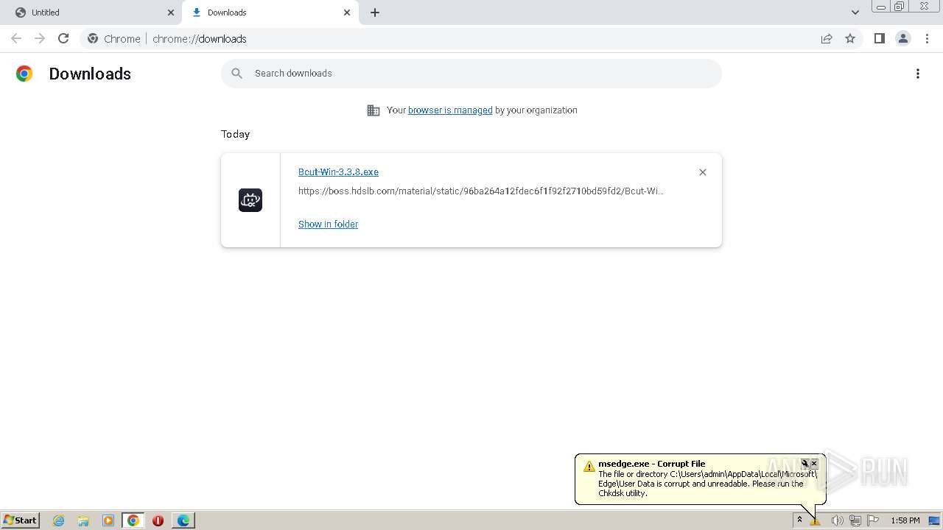Open Windows Explorer from taskbar

pyautogui.click(x=83, y=520)
